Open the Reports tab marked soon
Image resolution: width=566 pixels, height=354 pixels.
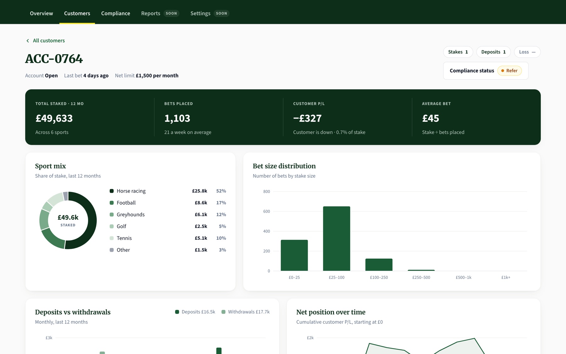(x=160, y=13)
